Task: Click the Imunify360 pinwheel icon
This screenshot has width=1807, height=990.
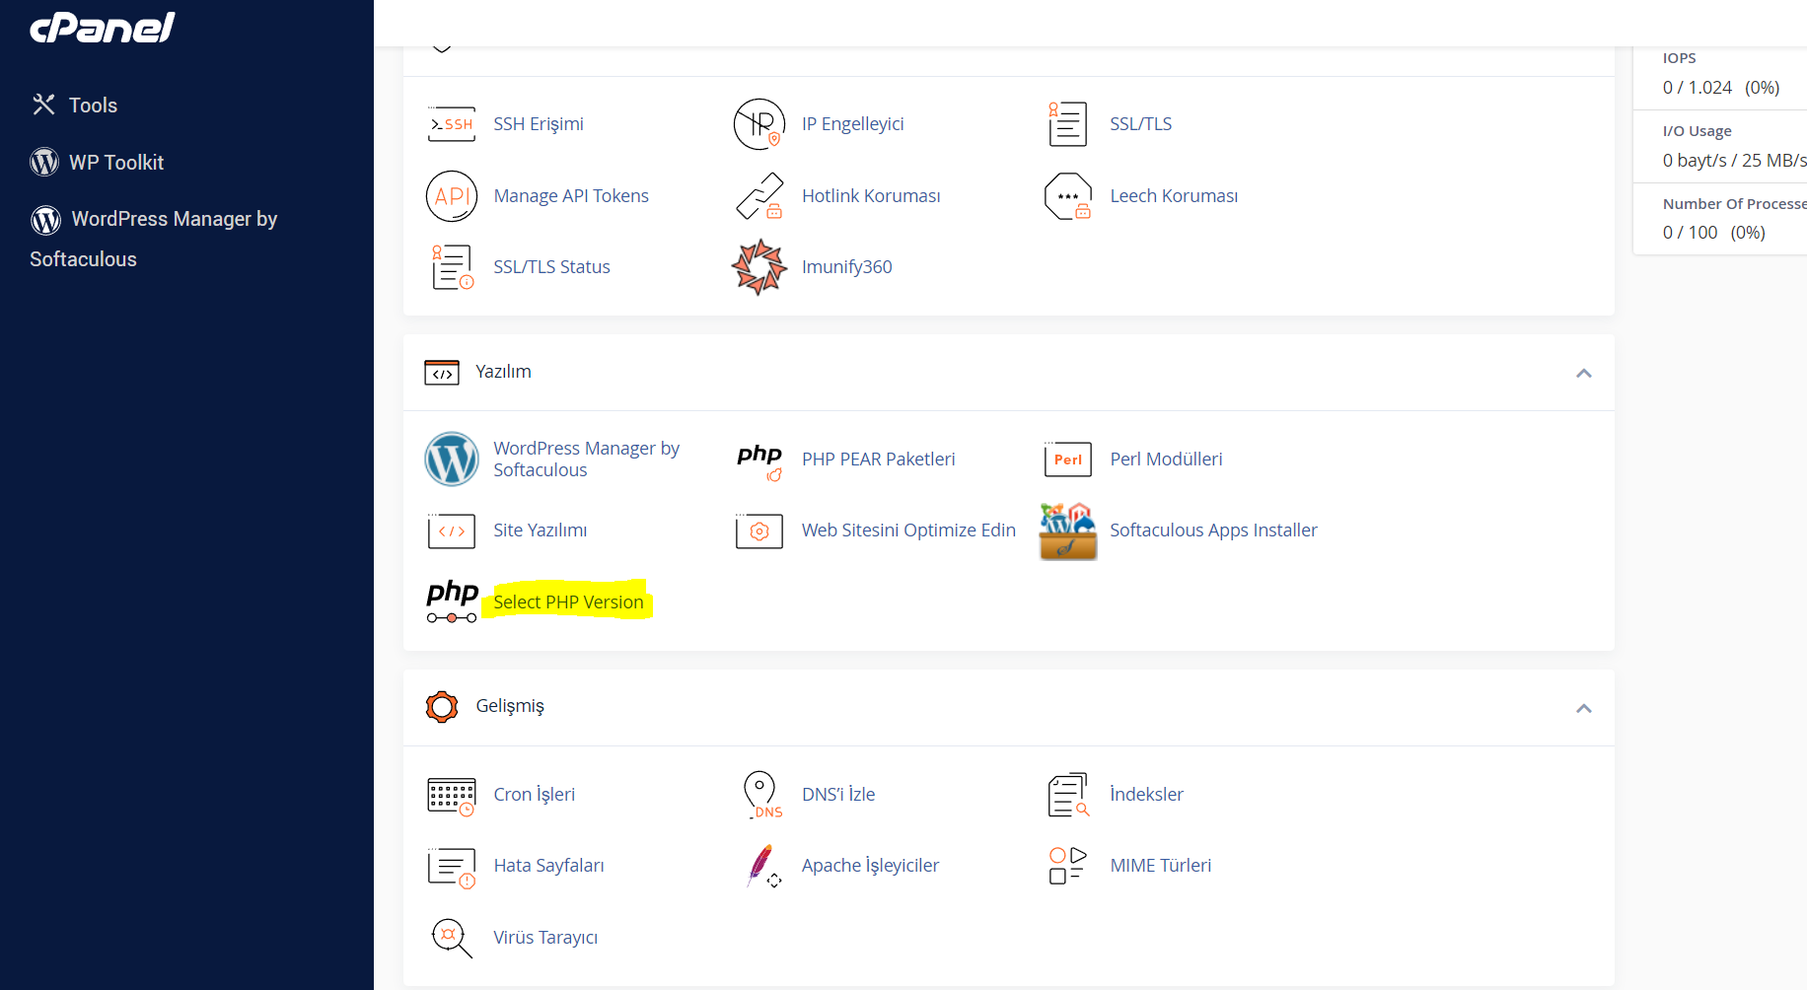Action: click(759, 266)
